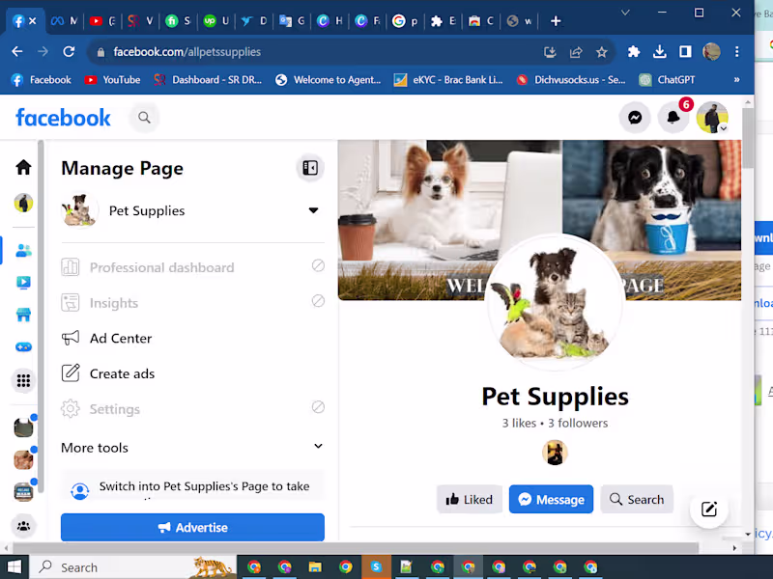Message the Pet Supplies page

click(x=551, y=499)
